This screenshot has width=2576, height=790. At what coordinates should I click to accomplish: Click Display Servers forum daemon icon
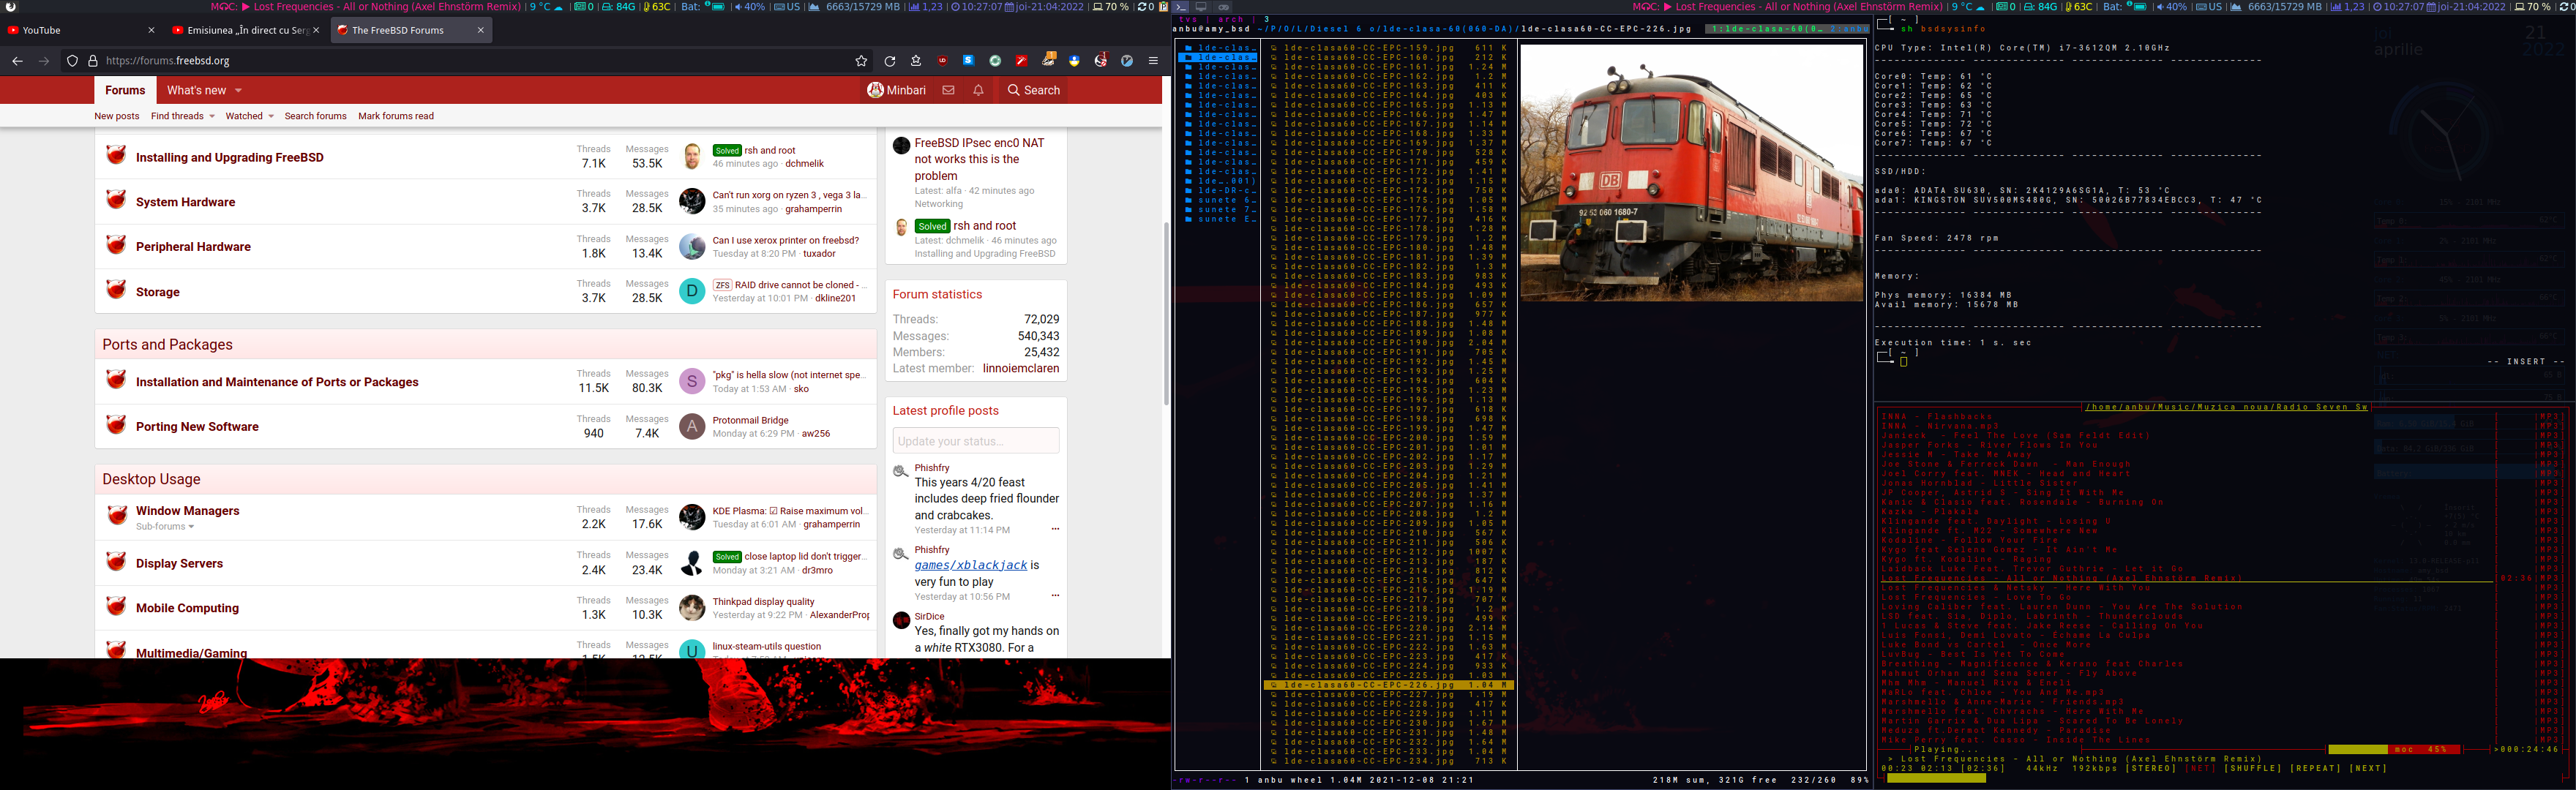coord(116,561)
